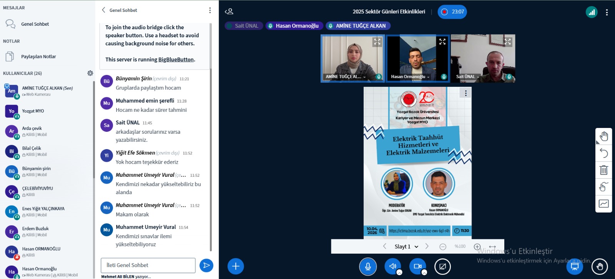
Task: Toggle the screen share button
Action: click(442, 266)
